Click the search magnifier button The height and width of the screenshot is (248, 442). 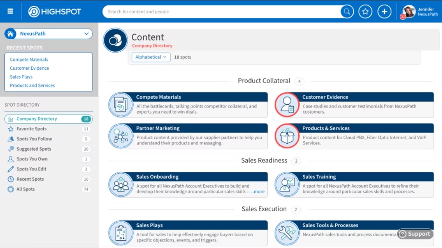click(x=347, y=12)
